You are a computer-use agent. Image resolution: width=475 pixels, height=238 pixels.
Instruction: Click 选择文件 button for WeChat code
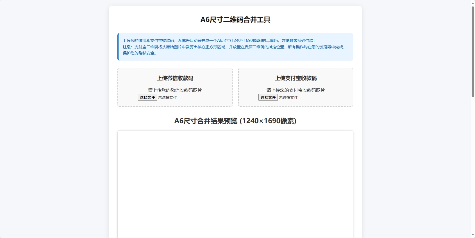pyautogui.click(x=147, y=97)
